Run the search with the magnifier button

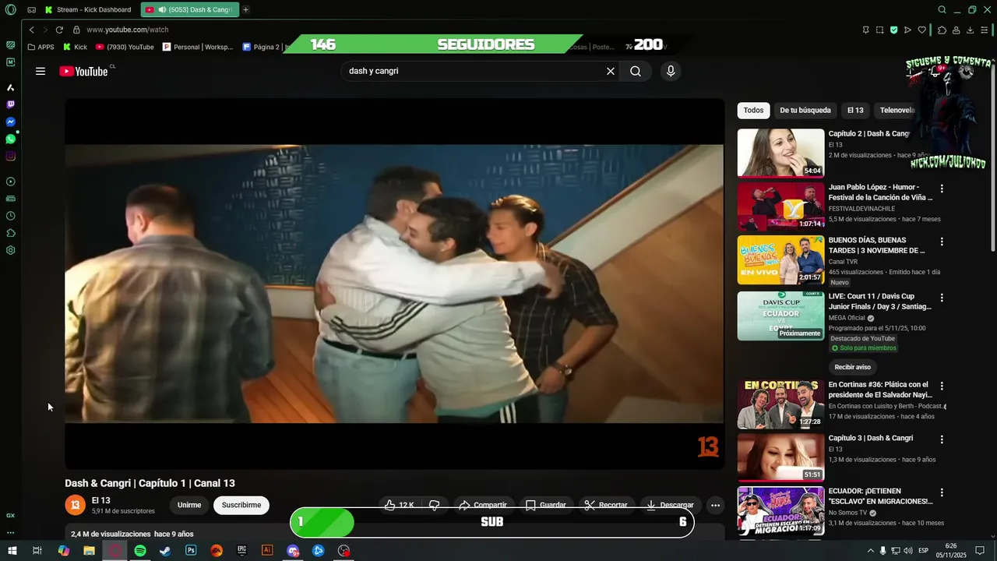tap(636, 71)
